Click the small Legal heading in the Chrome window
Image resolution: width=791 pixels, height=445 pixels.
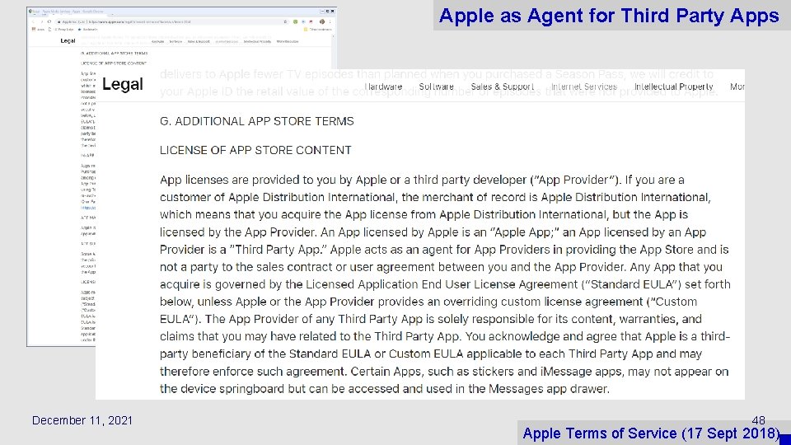[x=68, y=41]
